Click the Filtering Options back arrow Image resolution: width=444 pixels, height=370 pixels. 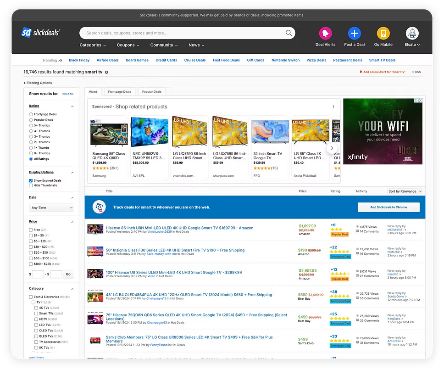click(x=25, y=83)
